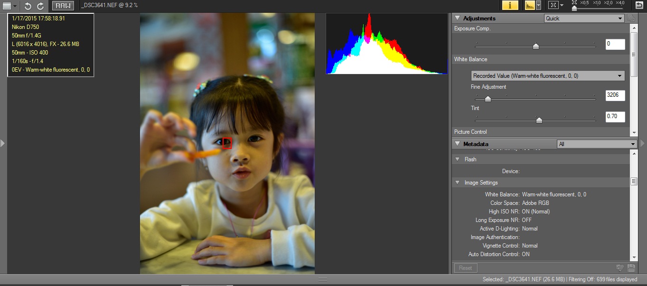Screen dimensions: 647x286
Task: Open the Quick adjustments dropdown
Action: [584, 18]
